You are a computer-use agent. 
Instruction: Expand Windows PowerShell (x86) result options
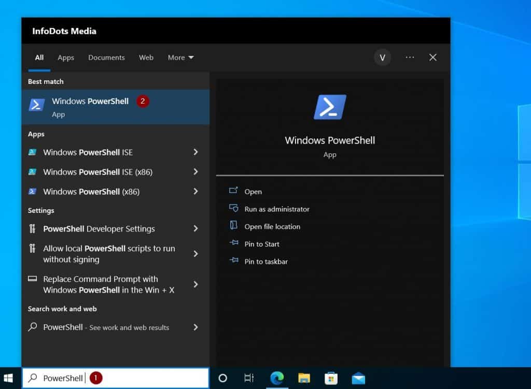point(195,192)
